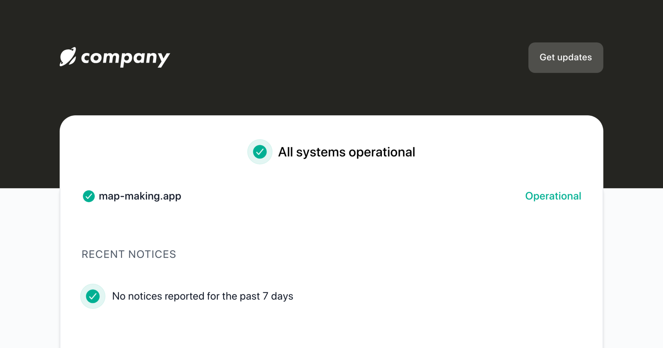The height and width of the screenshot is (348, 663).
Task: Expand the All systems operational summary
Action: tap(347, 152)
